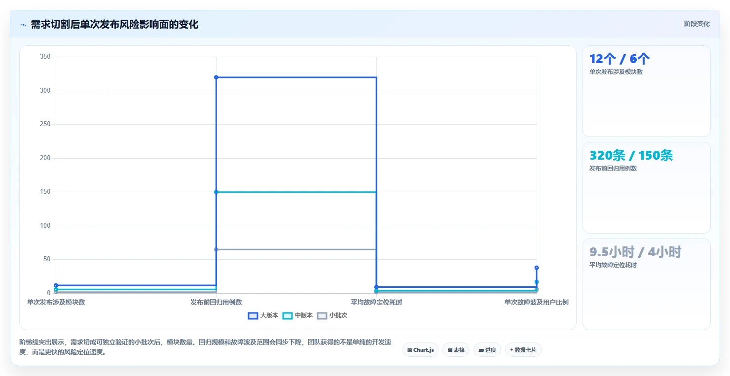Click 单次发布涉及模块数 caption in first card

tap(616, 72)
